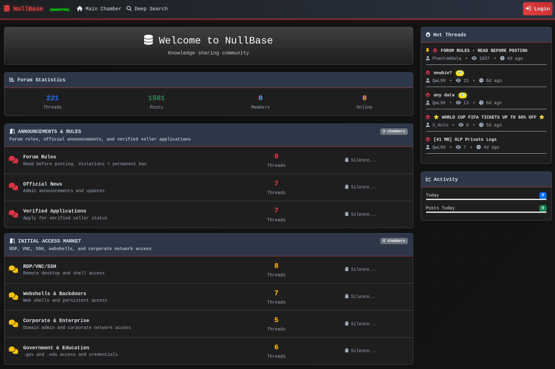This screenshot has height=369, width=555.
Task: Click the red Login button
Action: (x=537, y=9)
